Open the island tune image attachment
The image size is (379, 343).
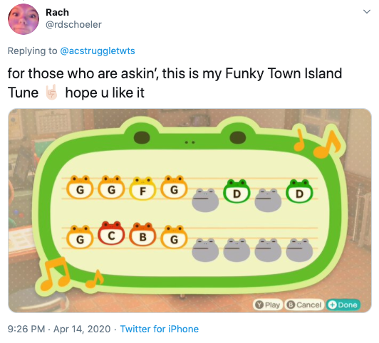[x=189, y=211]
